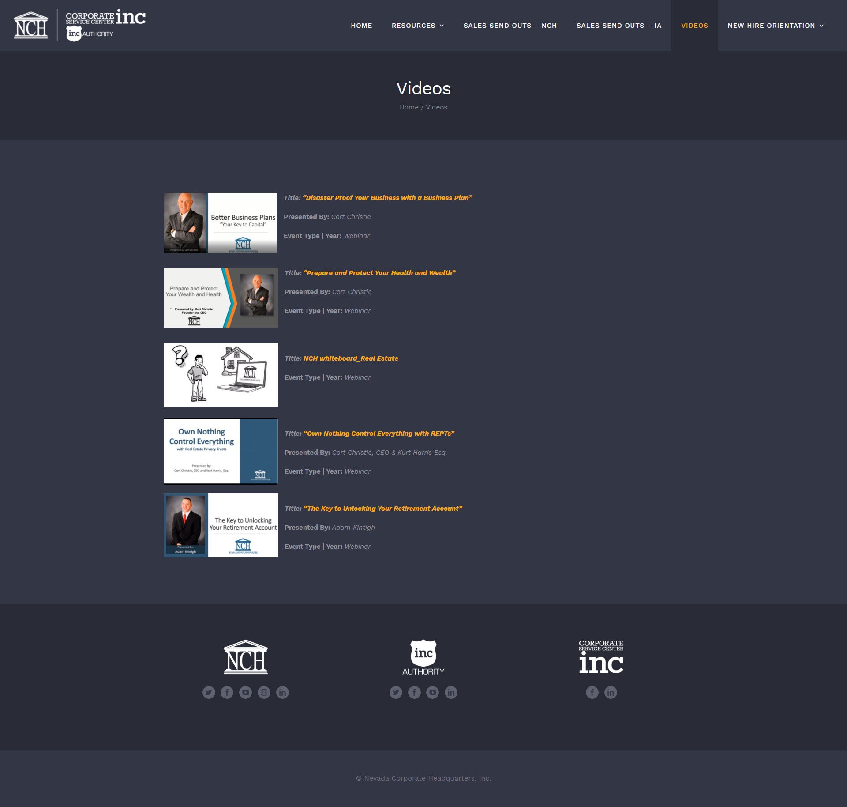
Task: Open Prepare and Protect Wealth thumbnail
Action: pyautogui.click(x=221, y=298)
